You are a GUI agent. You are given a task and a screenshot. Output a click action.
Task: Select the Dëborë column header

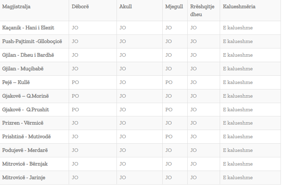[80, 6]
